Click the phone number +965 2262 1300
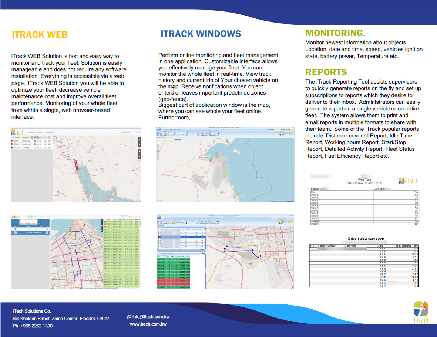This screenshot has width=437, height=337. click(x=37, y=326)
